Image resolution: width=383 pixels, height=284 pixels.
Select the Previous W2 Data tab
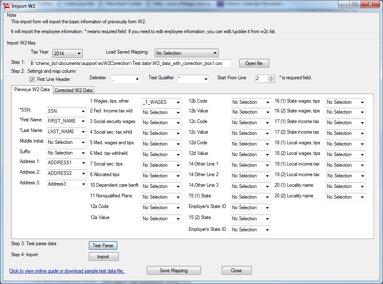point(32,90)
